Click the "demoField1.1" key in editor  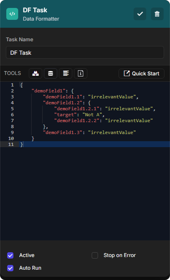click(62, 97)
